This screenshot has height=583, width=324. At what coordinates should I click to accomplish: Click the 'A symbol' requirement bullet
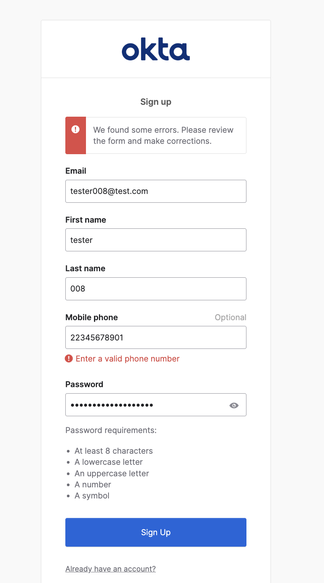point(92,495)
